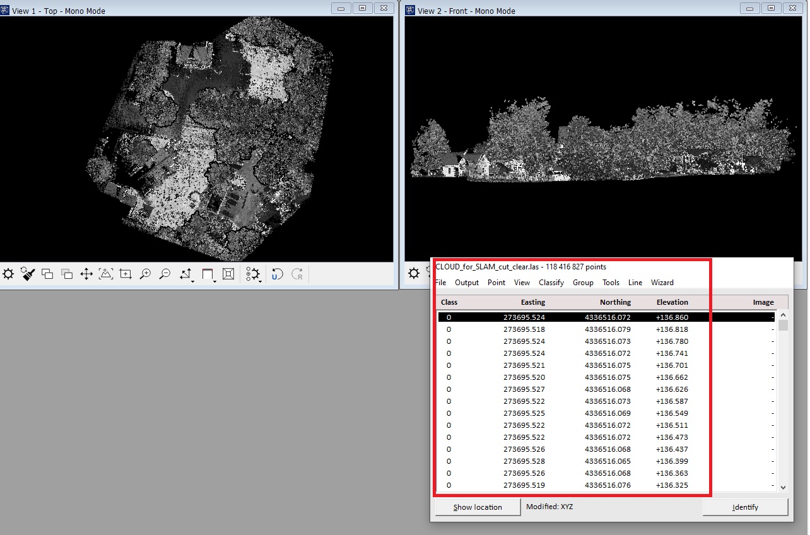Viewport: 810px width, 535px height.
Task: Undo the last view action
Action: pos(276,274)
